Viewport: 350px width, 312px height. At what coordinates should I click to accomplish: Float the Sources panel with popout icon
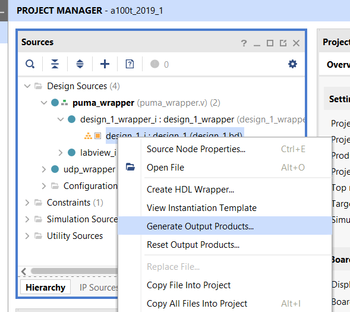pyautogui.click(x=283, y=43)
